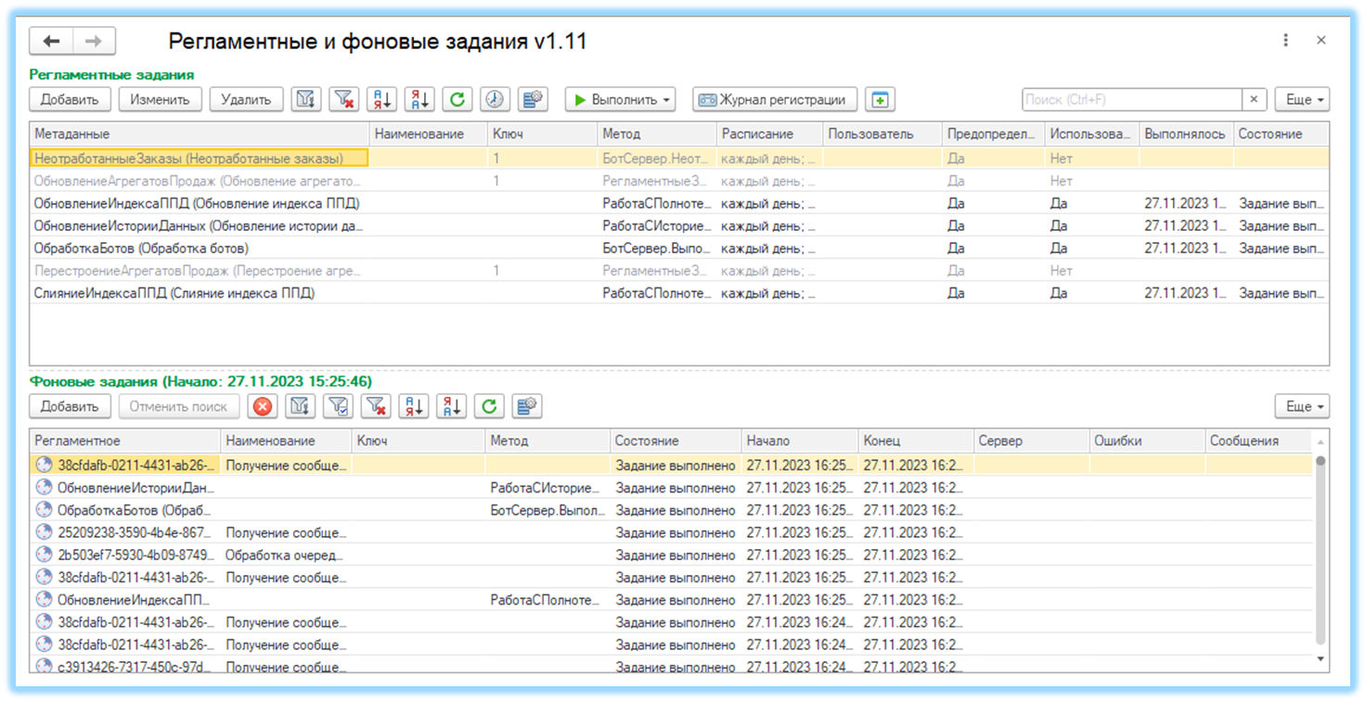Viewport: 1366px width, 702px height.
Task: Click the Начало column header
Action: coord(800,441)
